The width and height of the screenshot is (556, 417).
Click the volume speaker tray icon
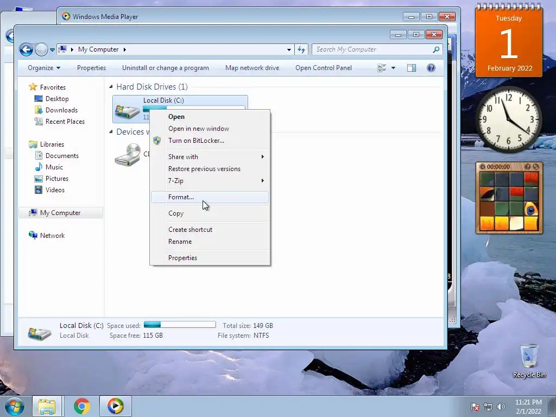(501, 407)
